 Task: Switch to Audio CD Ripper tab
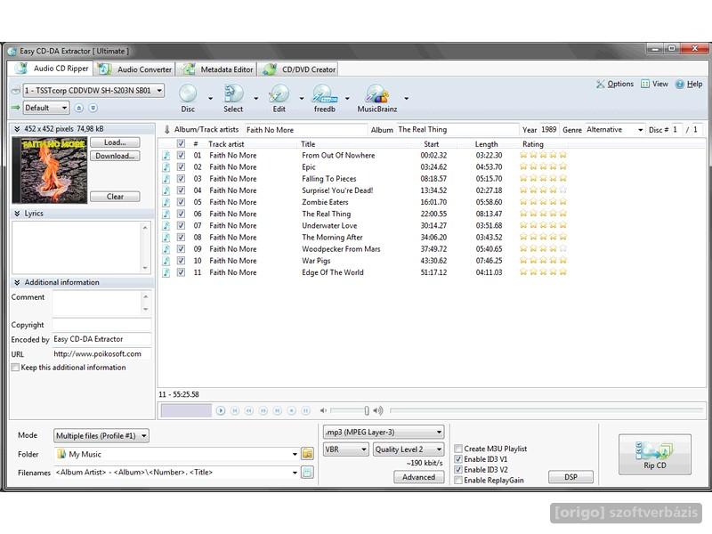(x=51, y=69)
